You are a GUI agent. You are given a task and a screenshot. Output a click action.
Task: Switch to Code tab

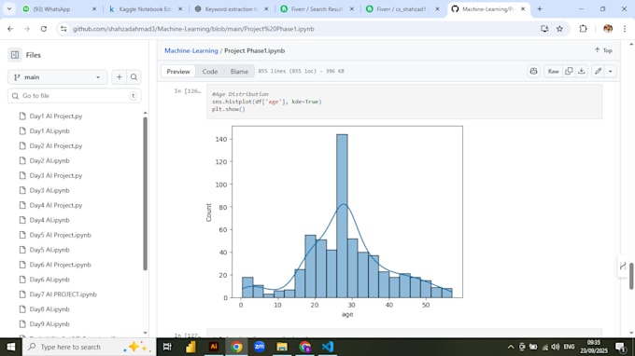coord(210,71)
